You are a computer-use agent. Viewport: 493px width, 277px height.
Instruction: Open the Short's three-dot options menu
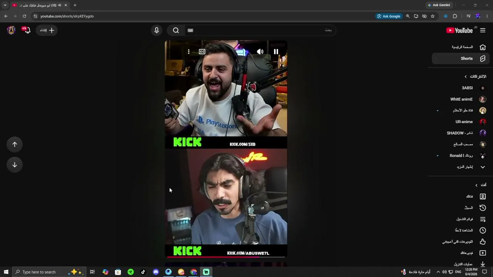pyautogui.click(x=189, y=52)
